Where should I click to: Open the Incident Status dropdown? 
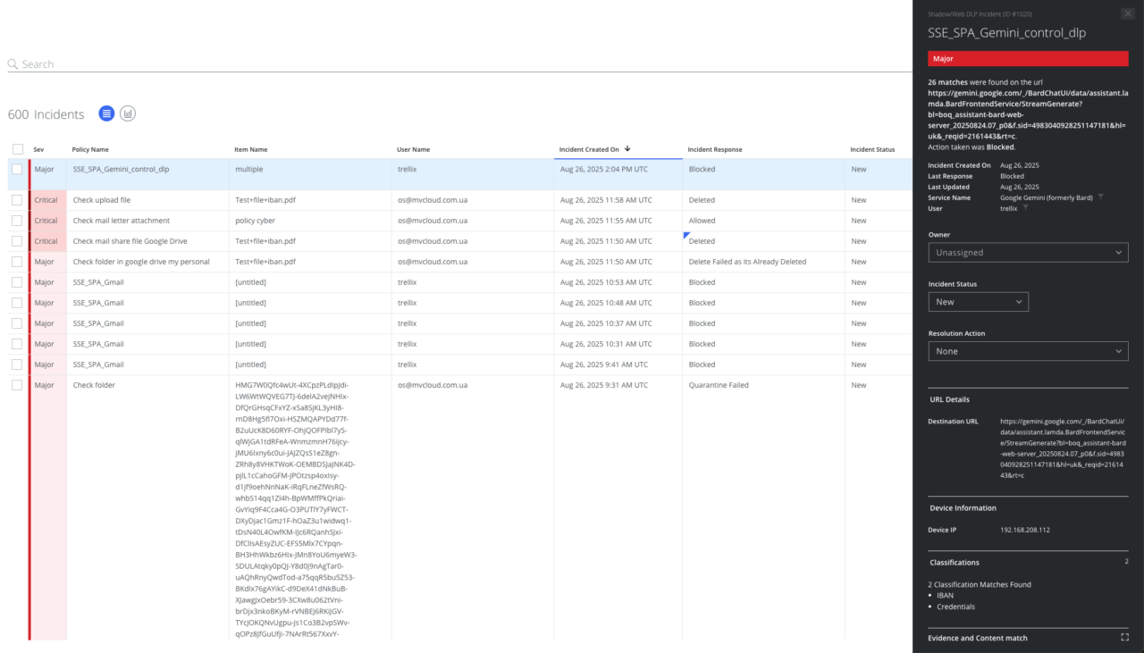pyautogui.click(x=978, y=302)
